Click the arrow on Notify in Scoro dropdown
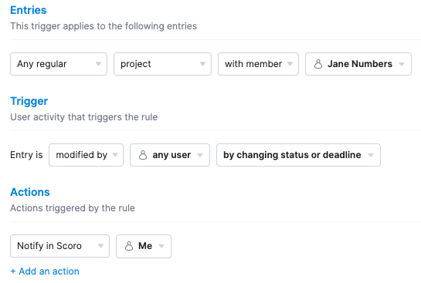The width and height of the screenshot is (421, 283). [100, 246]
